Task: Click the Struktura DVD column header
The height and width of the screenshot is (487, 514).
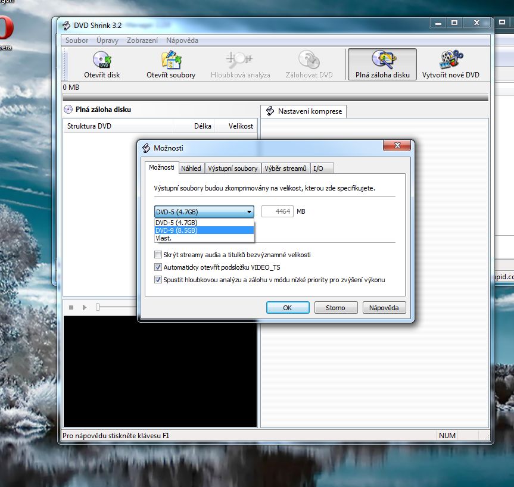Action: [118, 126]
